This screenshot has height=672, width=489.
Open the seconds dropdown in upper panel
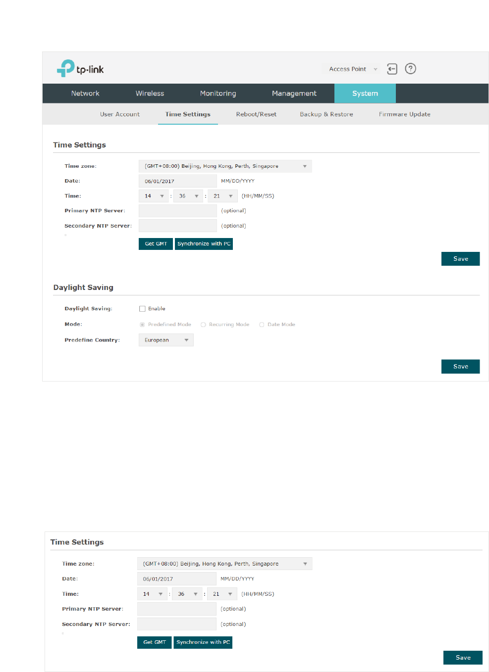click(222, 196)
